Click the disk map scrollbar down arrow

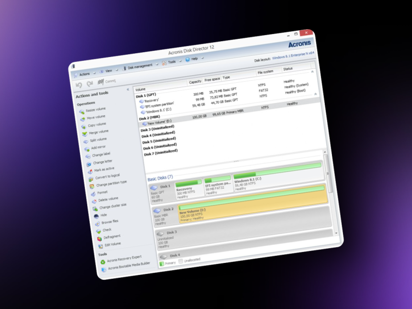click(336, 233)
